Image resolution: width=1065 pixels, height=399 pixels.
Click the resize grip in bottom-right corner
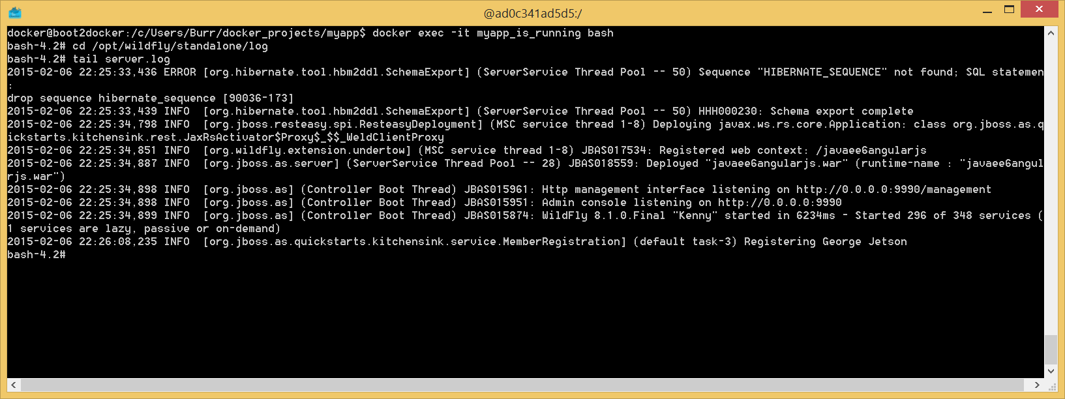[x=1051, y=385]
